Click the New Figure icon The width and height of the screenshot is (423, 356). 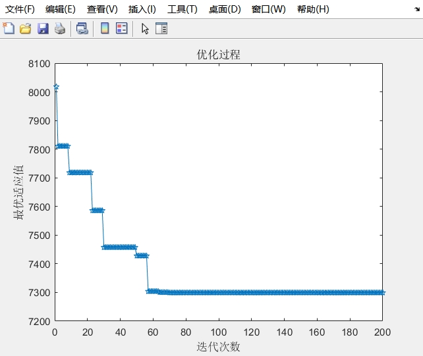[9, 28]
